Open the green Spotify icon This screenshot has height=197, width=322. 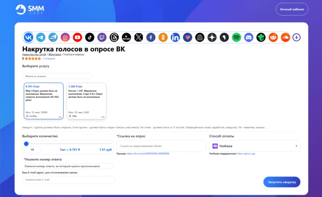[x=236, y=37]
